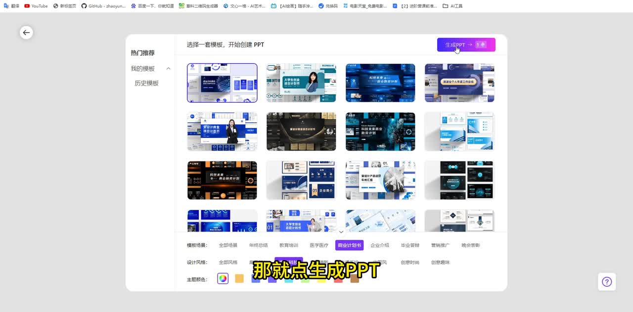Open the GitHub bookmark
This screenshot has height=312, width=633.
tap(103, 6)
